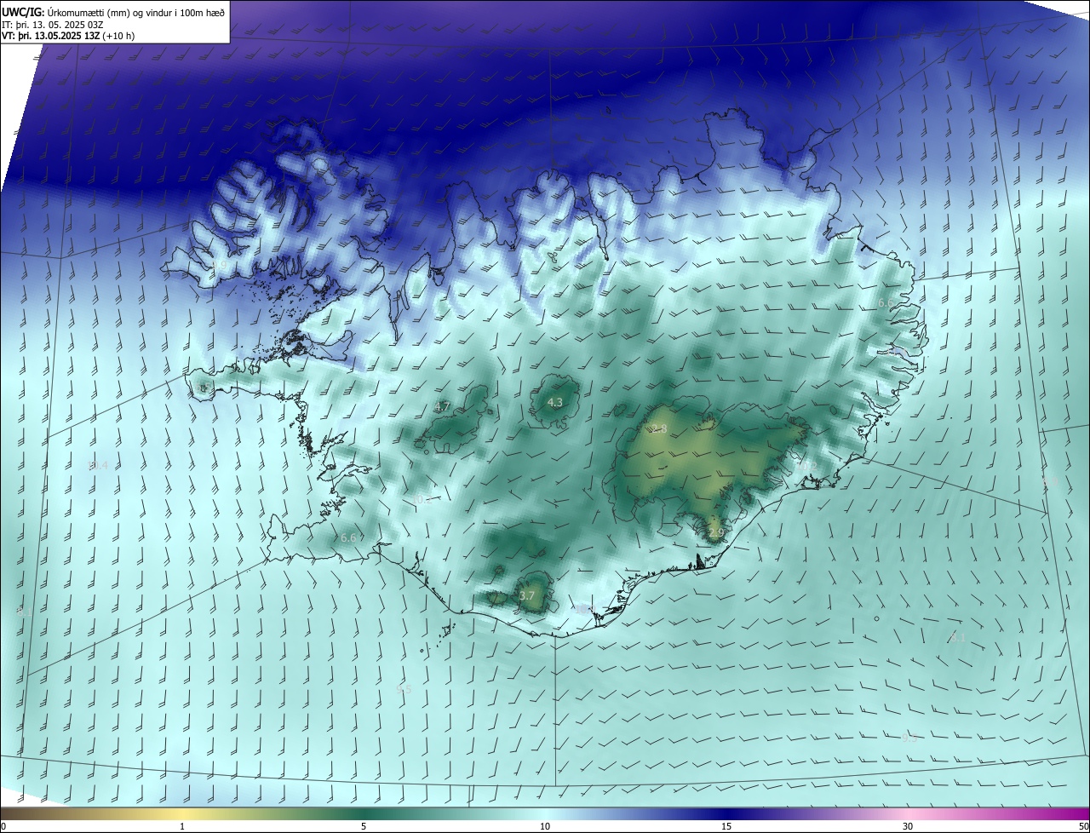Click the 4.3 value on Hofsjökull glacier
The image size is (1090, 833).
554,402
